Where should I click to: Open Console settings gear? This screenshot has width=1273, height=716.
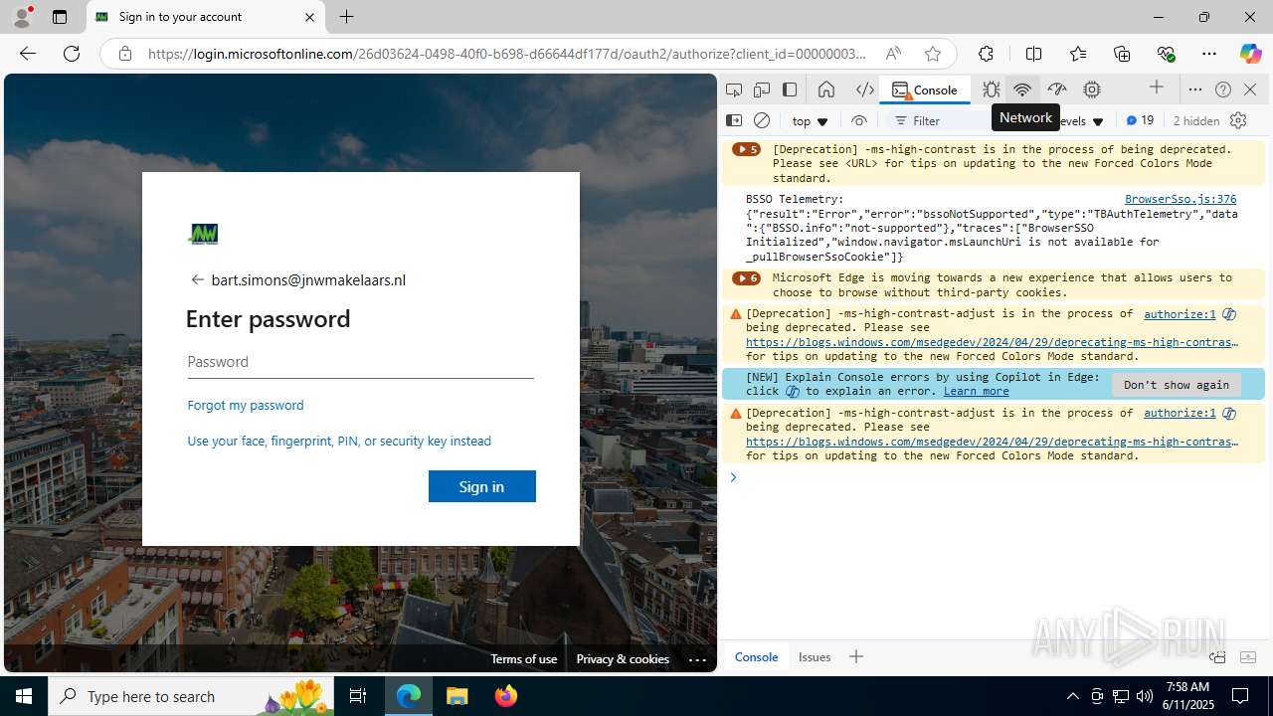pyautogui.click(x=1238, y=120)
